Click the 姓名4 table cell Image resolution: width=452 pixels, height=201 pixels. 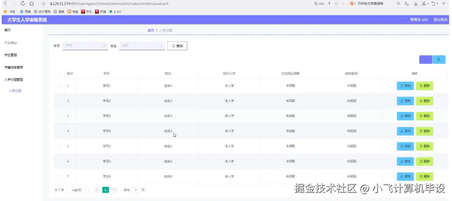[168, 131]
